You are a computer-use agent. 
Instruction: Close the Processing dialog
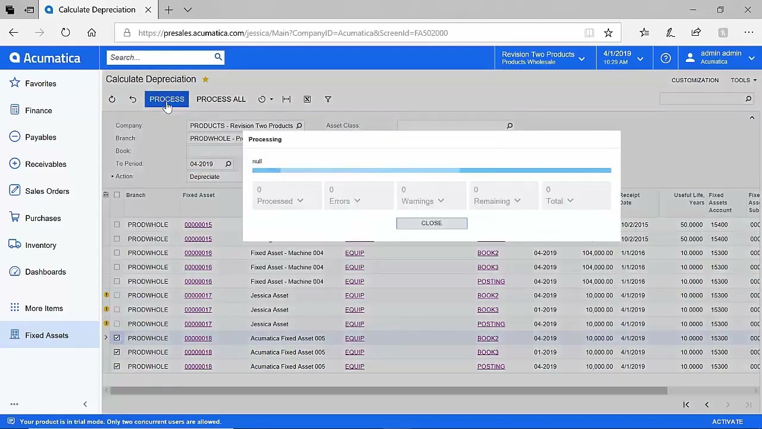tap(432, 223)
